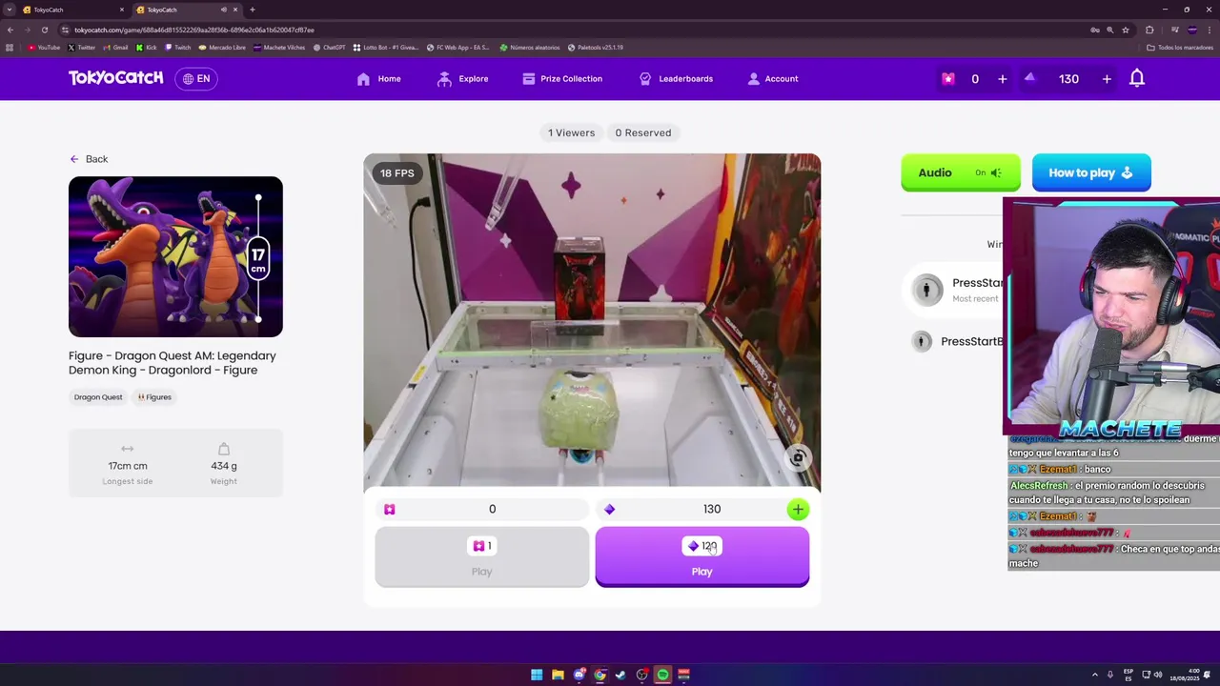This screenshot has height=686, width=1220.
Task: Click the 1 Viewers badge
Action: (571, 132)
